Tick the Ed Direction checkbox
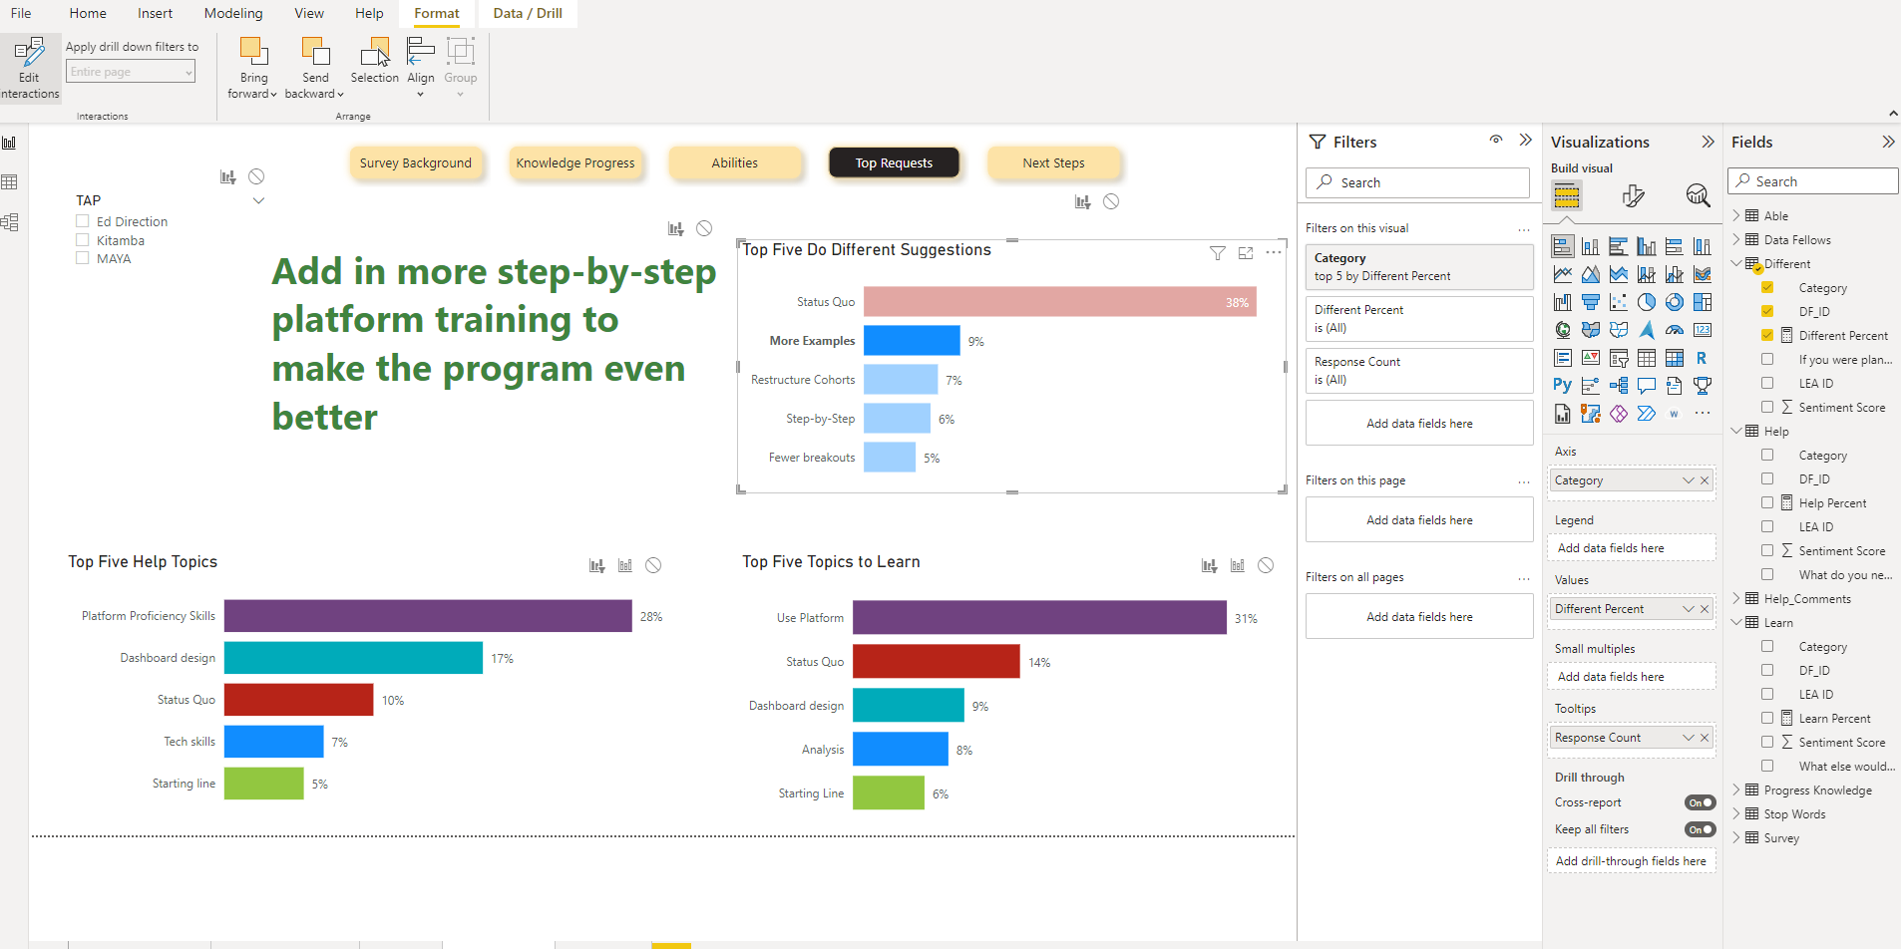Screen dimensions: 1901x949 [83, 221]
